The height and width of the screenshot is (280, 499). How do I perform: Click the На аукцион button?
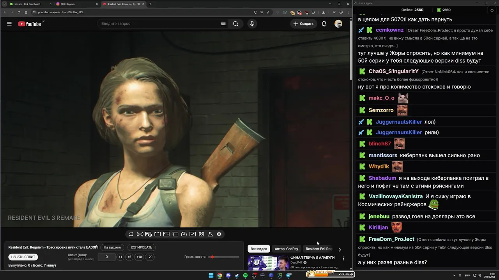click(x=112, y=247)
